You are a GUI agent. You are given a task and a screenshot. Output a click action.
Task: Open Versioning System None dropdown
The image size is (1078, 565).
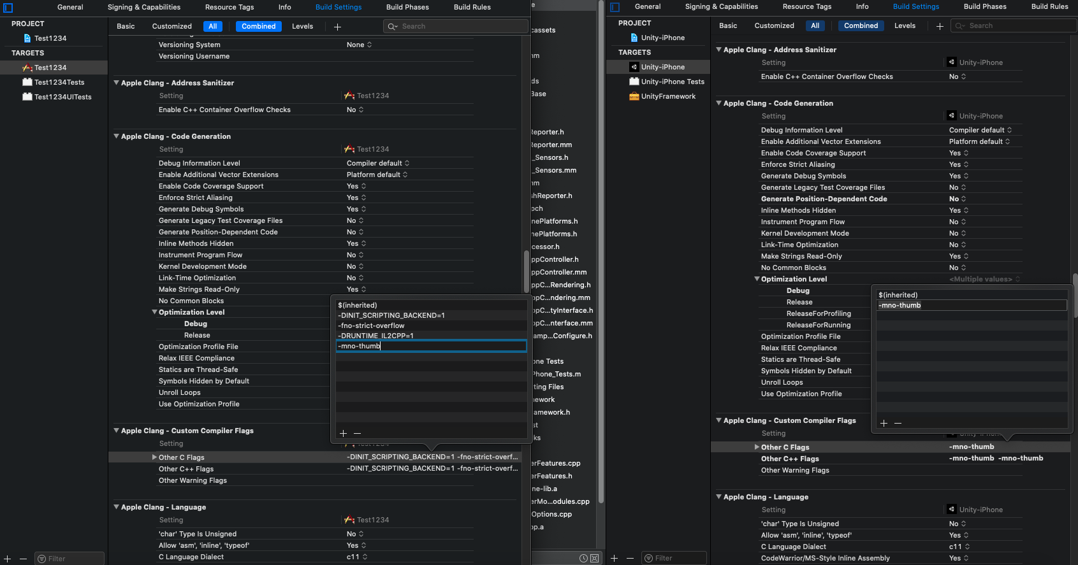[360, 45]
